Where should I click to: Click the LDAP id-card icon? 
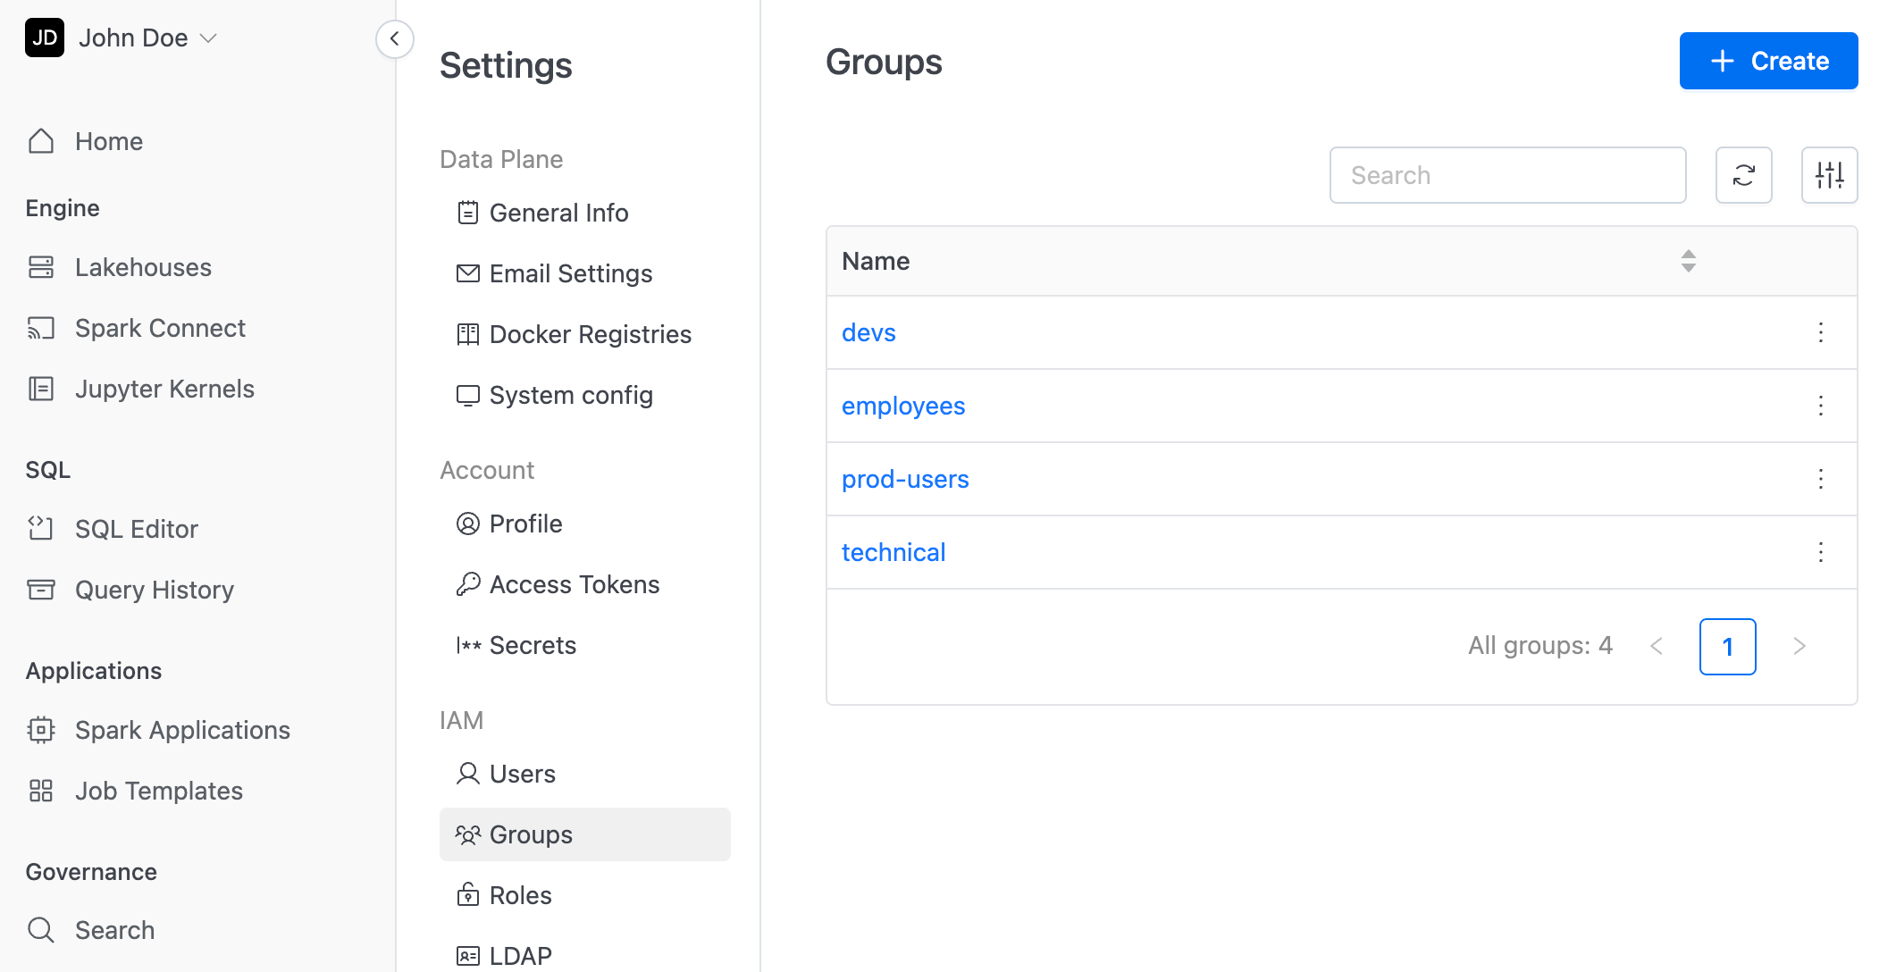click(x=467, y=956)
